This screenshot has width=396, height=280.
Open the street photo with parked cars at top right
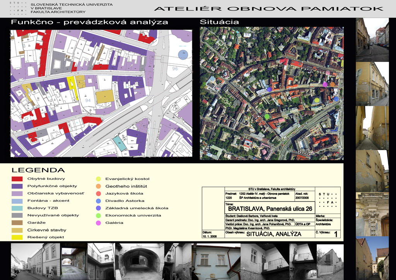point(372,39)
